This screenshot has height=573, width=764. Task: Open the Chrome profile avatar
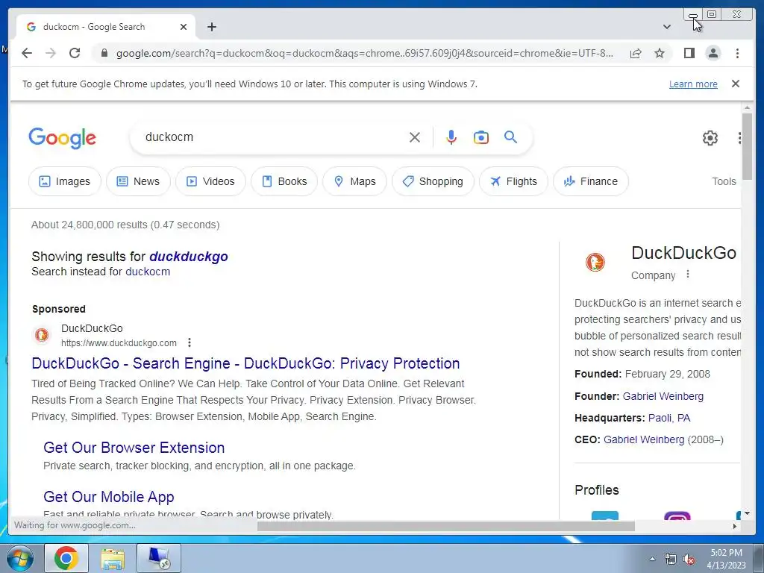click(x=713, y=53)
